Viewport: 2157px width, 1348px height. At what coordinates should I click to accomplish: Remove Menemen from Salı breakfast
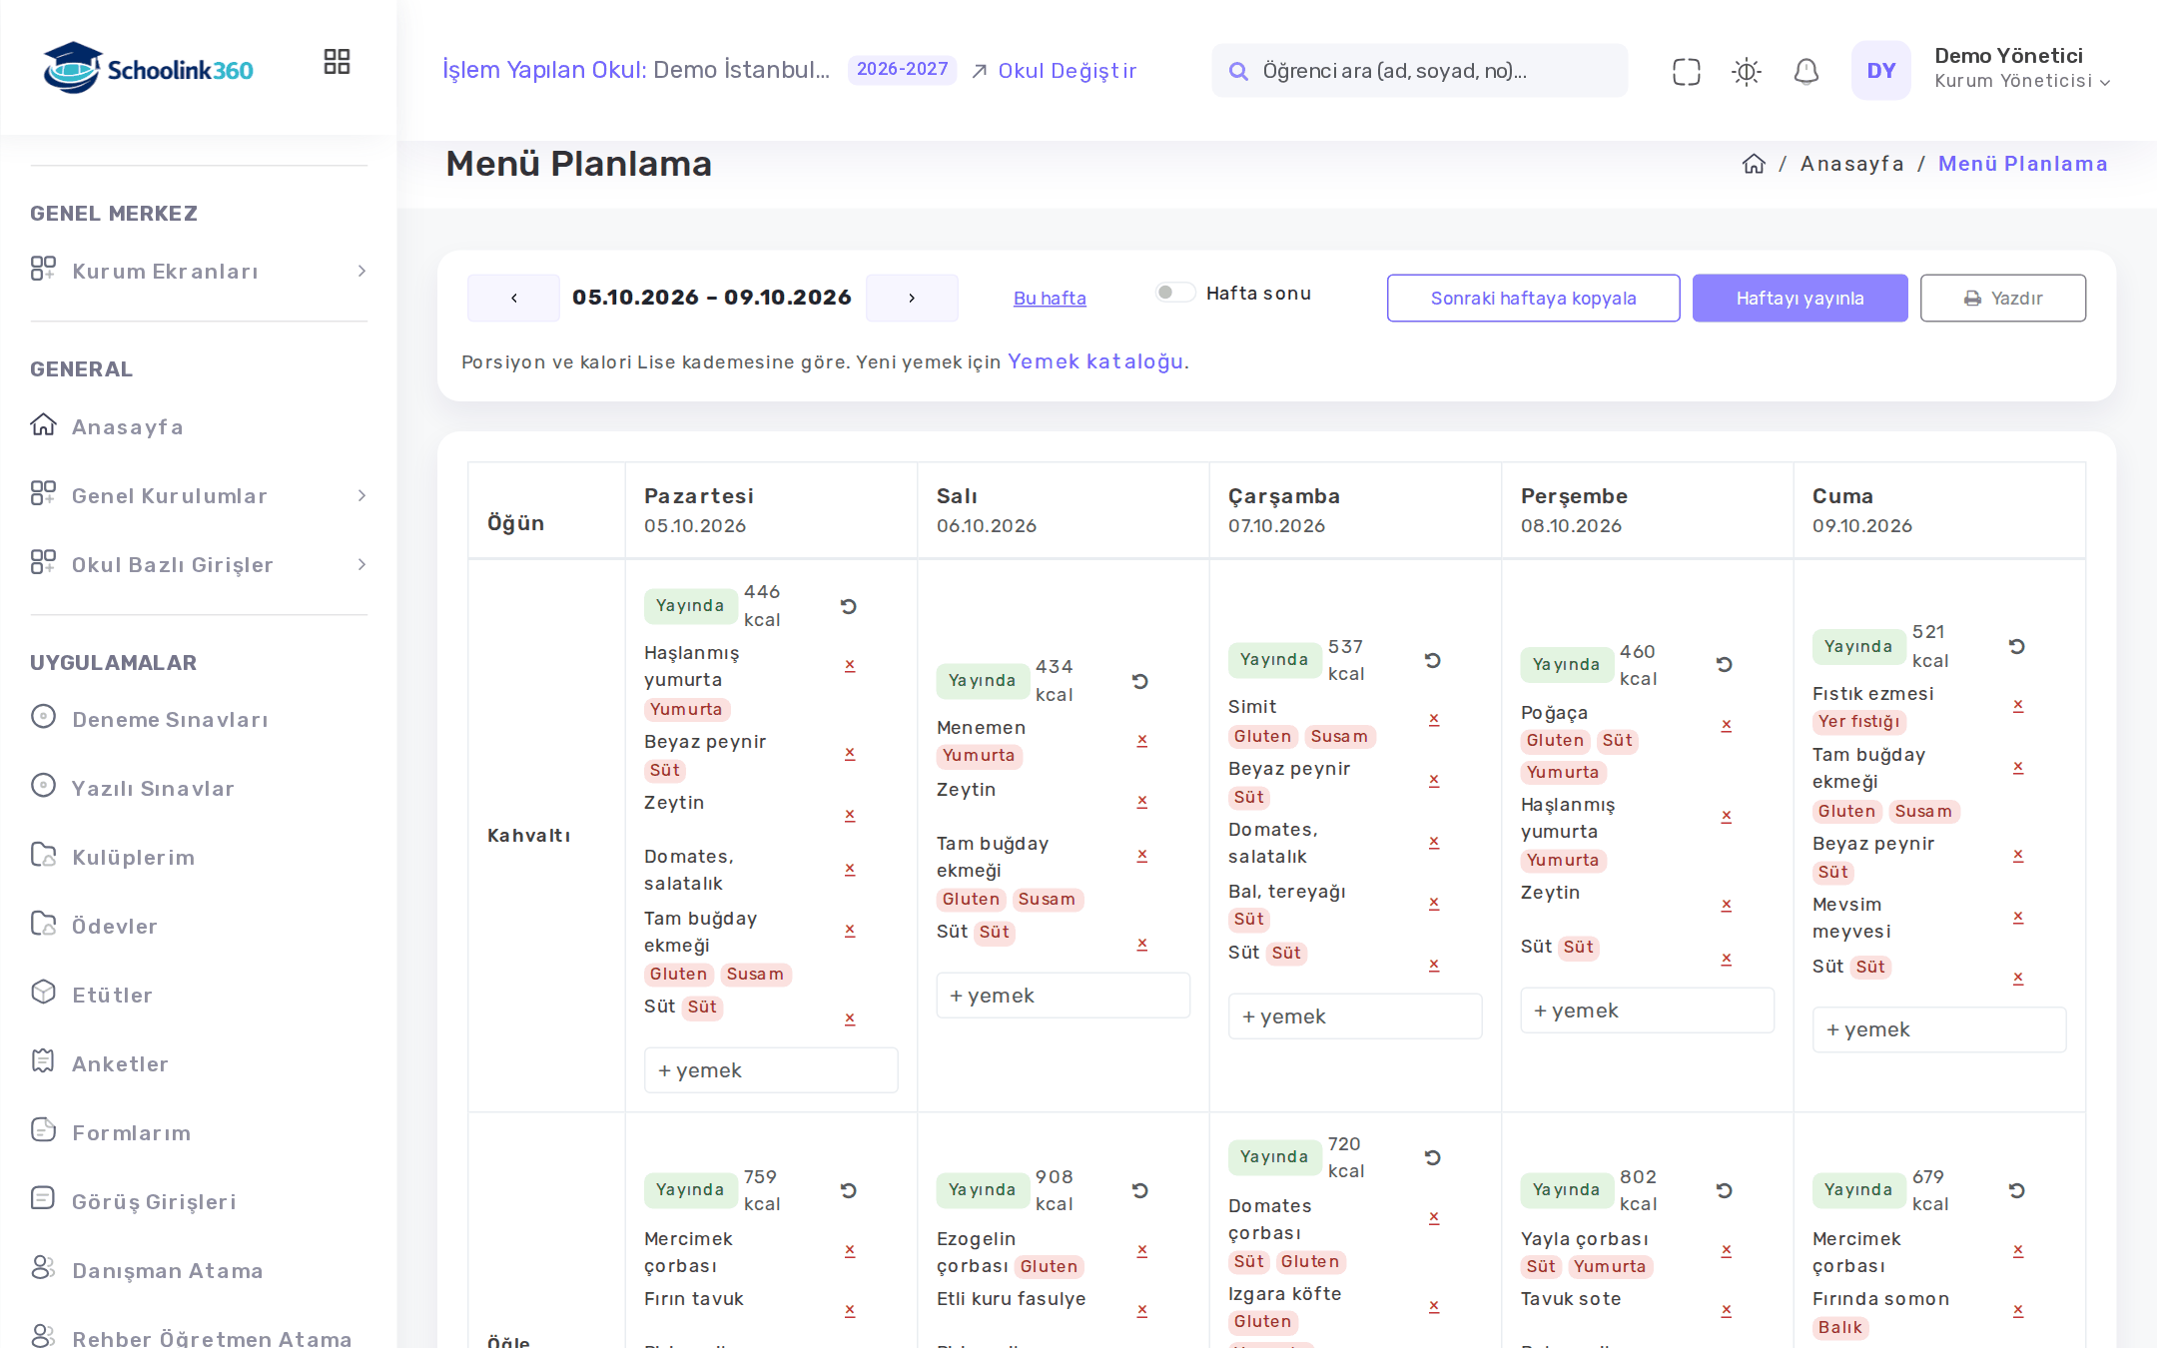1141,740
